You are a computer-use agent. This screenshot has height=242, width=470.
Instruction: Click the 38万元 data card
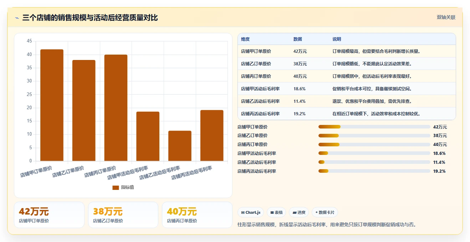123,215
